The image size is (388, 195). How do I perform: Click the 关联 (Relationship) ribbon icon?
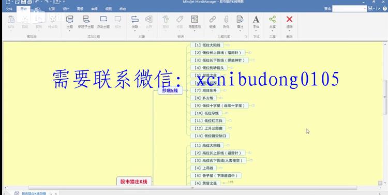(135, 19)
